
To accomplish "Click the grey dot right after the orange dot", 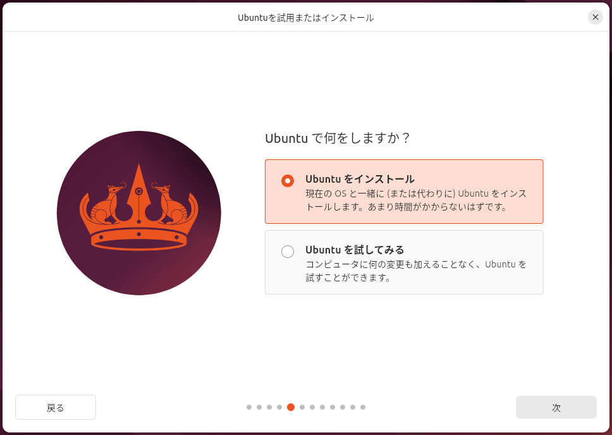I will tap(302, 407).
